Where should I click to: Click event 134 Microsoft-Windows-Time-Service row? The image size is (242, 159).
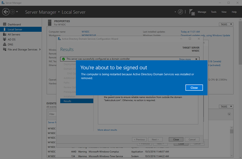(108, 156)
